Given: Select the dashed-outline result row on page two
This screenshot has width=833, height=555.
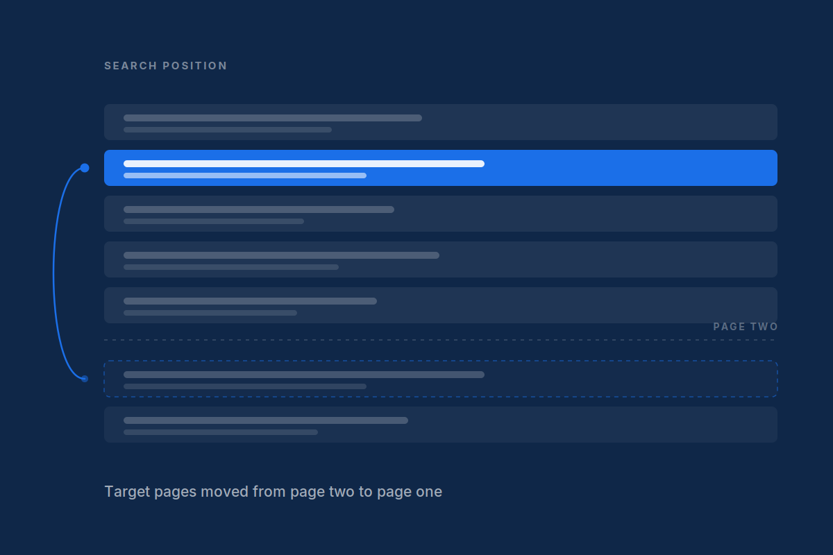Looking at the screenshot, I should coord(441,379).
